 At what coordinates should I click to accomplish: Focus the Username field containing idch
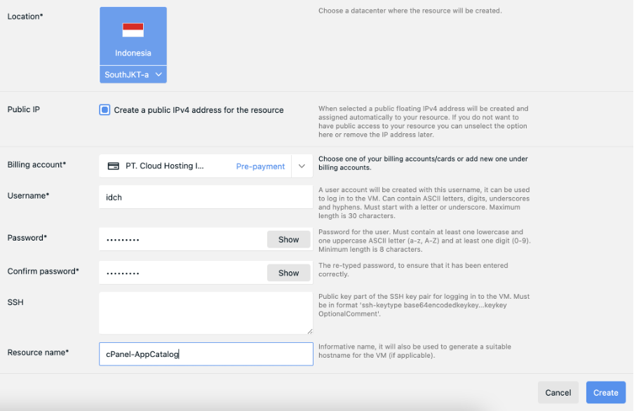tap(205, 197)
